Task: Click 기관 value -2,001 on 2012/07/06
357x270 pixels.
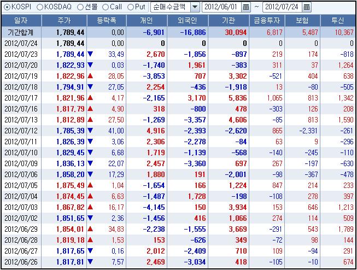Action: tap(236, 174)
